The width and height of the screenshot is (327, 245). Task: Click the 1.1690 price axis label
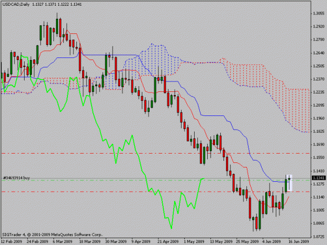(319, 145)
